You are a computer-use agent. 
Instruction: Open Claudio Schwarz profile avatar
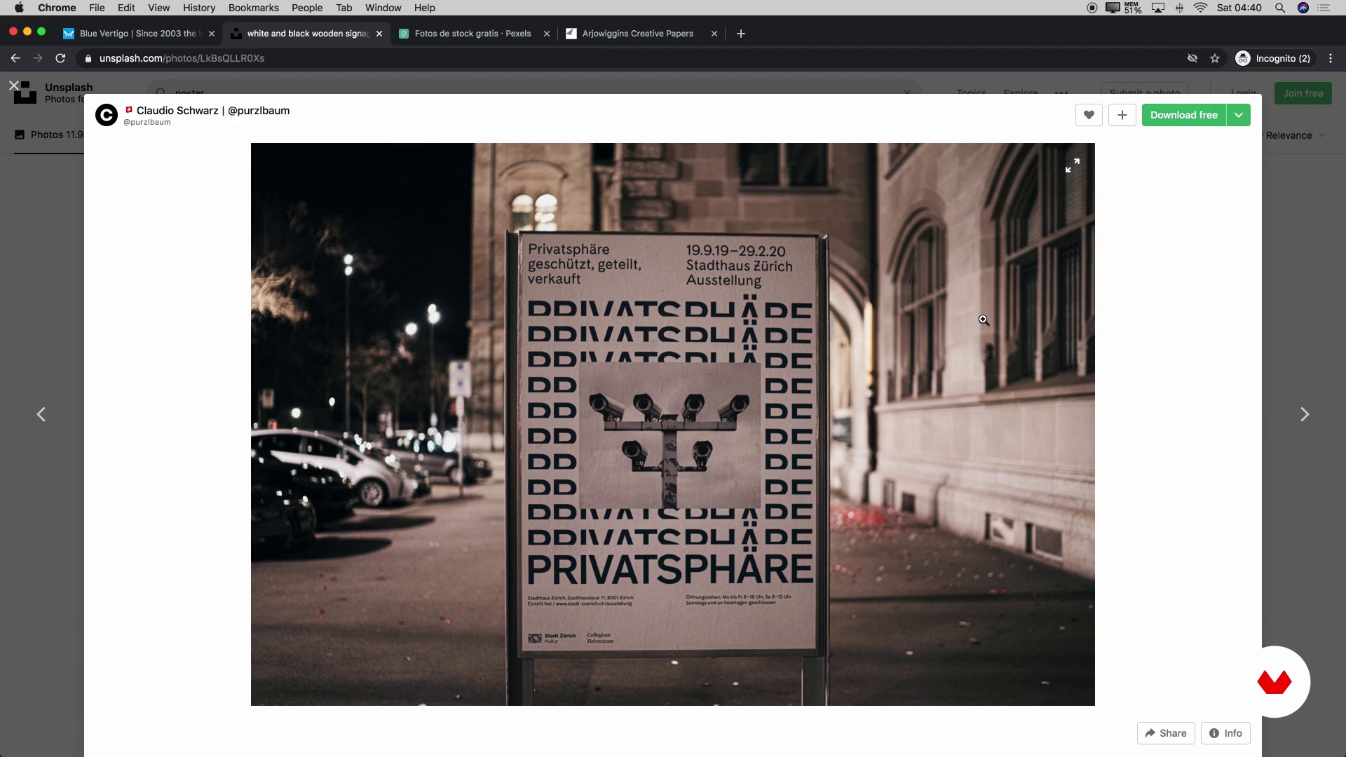(x=107, y=115)
